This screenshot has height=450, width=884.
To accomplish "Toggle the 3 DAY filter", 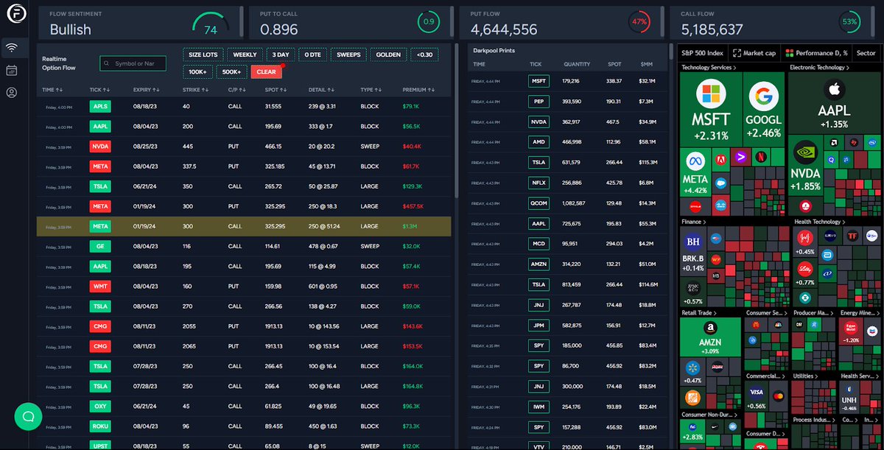I will point(279,55).
